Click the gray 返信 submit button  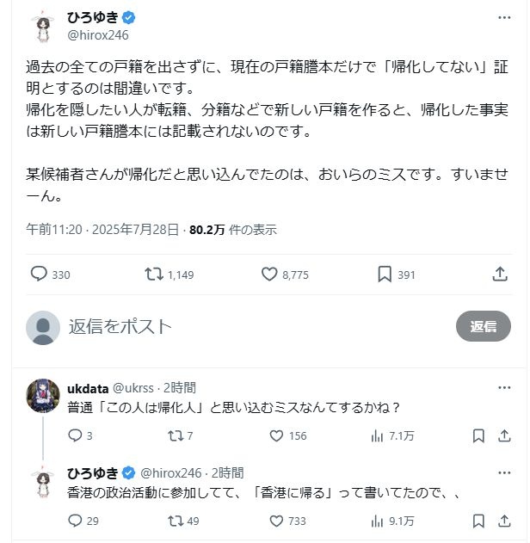click(483, 326)
